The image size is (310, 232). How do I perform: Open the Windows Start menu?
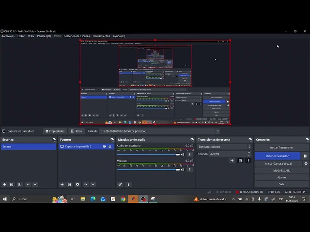coord(5,199)
